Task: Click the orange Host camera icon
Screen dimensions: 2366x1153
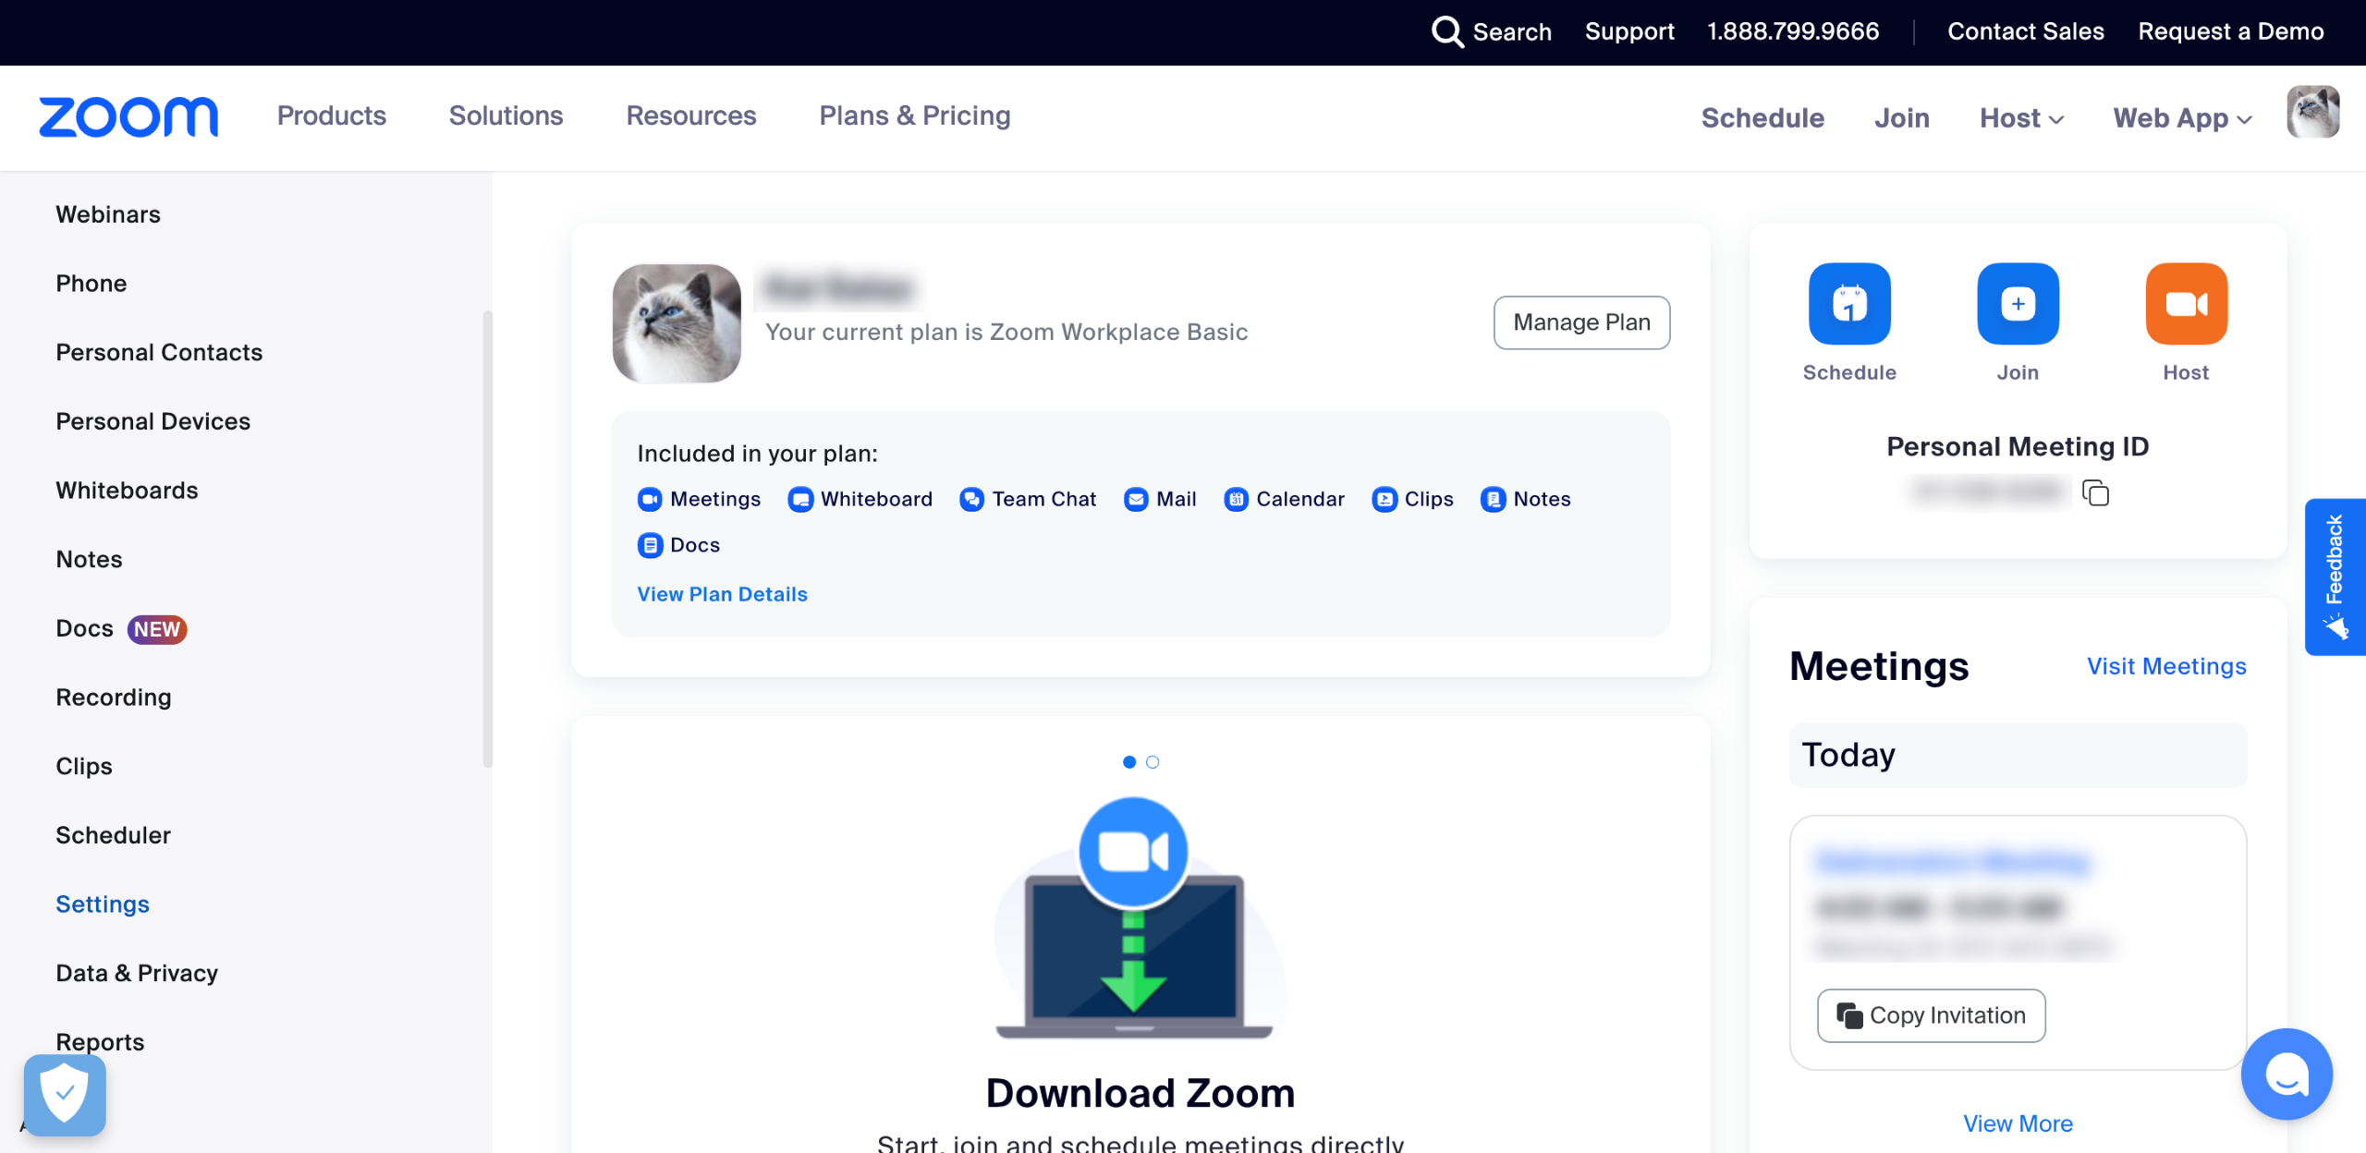Action: tap(2186, 304)
